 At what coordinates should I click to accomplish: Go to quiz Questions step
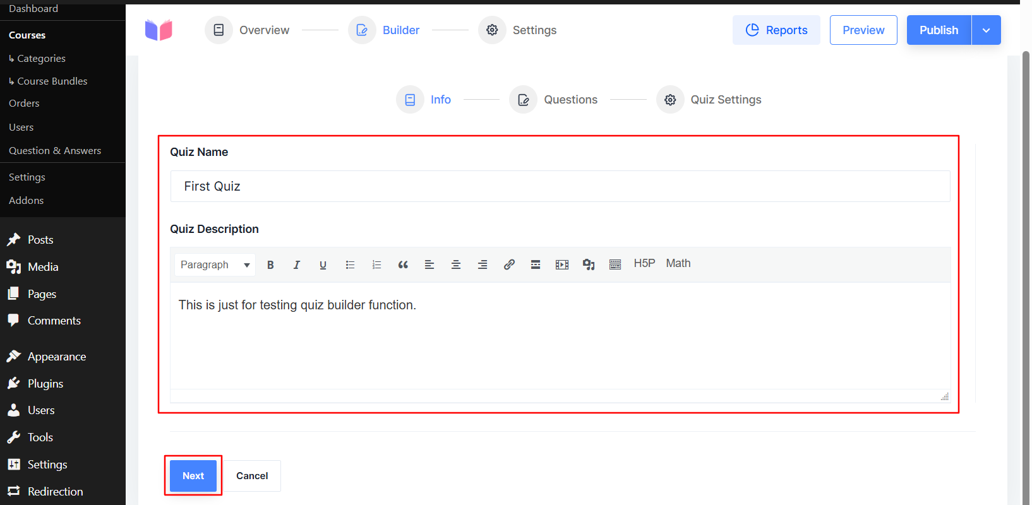click(x=554, y=100)
